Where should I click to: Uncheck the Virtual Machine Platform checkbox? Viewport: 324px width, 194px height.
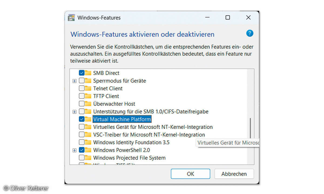pyautogui.click(x=82, y=119)
